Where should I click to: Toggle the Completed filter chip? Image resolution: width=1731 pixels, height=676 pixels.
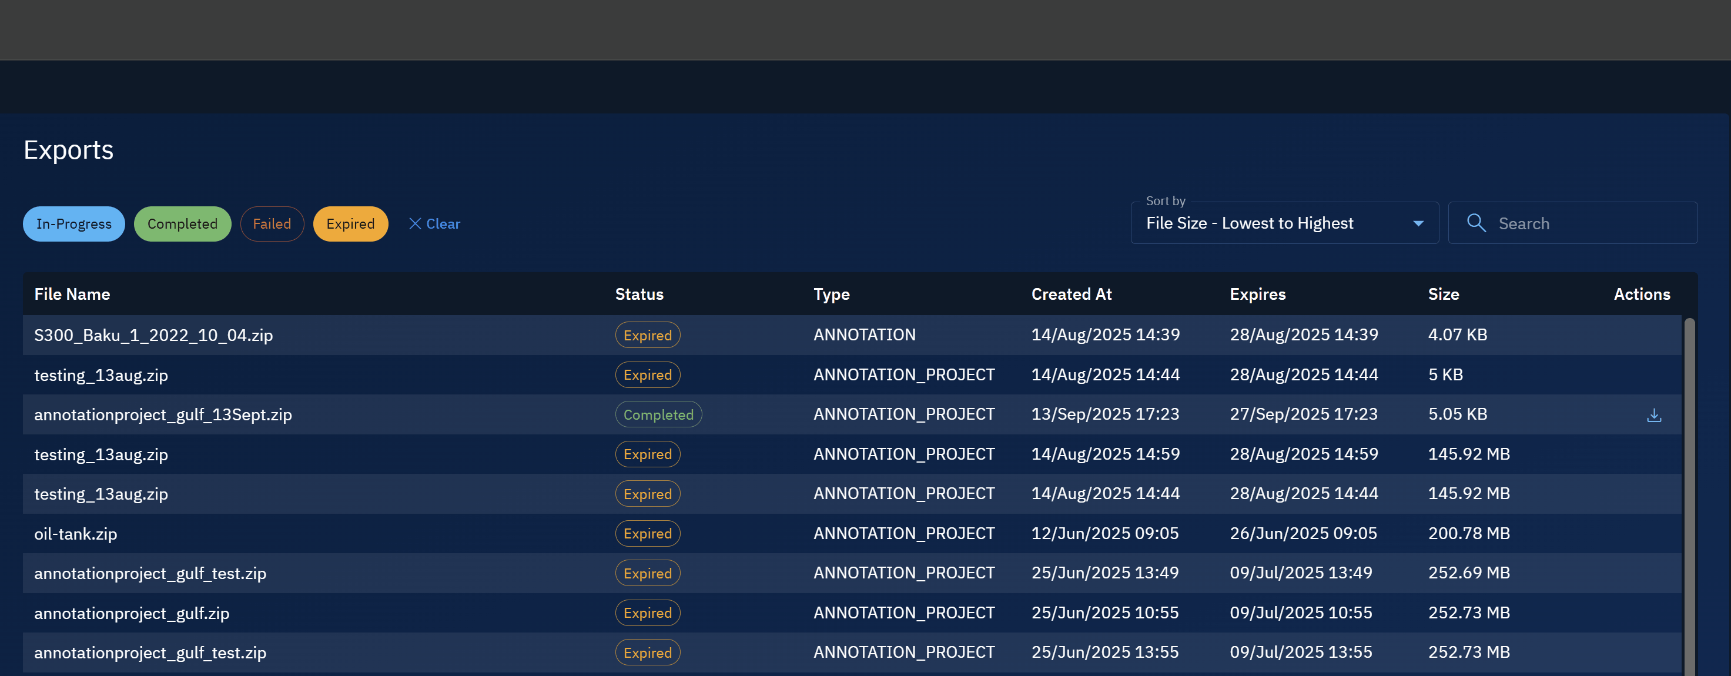[182, 224]
